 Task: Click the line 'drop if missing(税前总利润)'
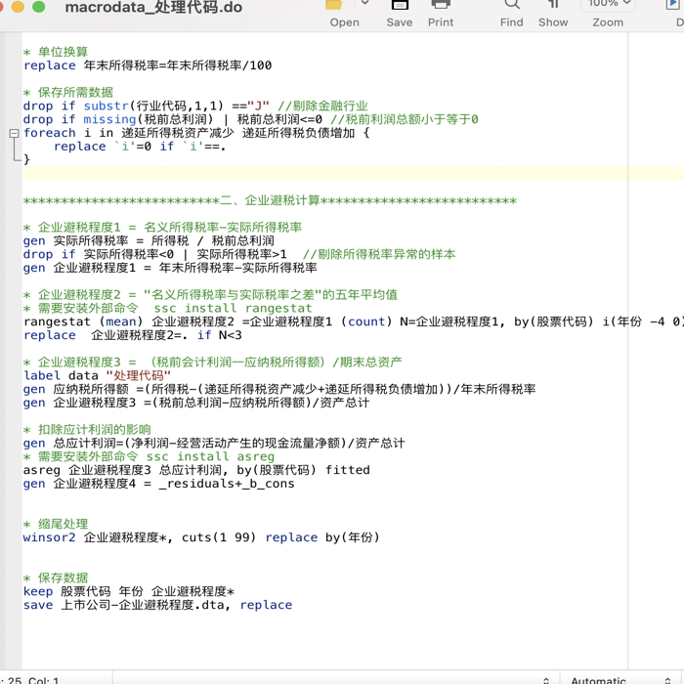[251, 119]
